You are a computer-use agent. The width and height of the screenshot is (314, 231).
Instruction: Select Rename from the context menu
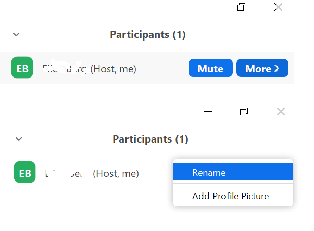[x=233, y=172]
